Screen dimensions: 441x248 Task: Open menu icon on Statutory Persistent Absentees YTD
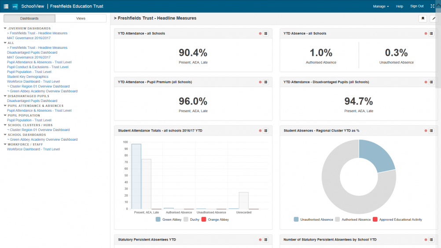click(265, 240)
